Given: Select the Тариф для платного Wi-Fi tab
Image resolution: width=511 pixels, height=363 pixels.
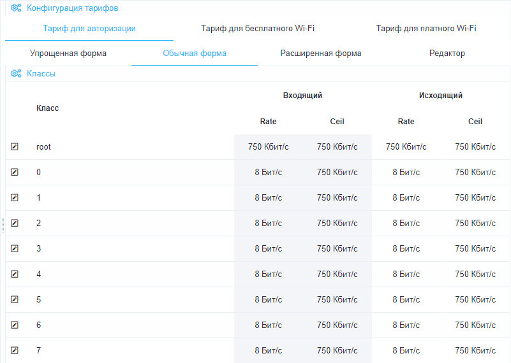Looking at the screenshot, I should 426,29.
